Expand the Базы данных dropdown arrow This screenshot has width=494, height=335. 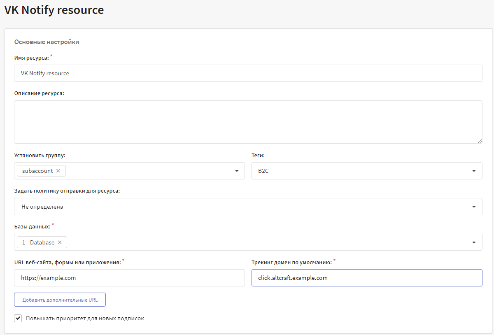[x=474, y=242]
